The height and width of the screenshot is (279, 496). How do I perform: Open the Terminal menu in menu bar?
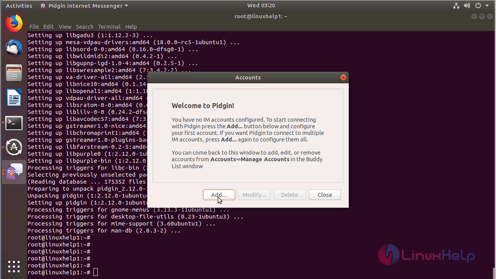(x=109, y=27)
